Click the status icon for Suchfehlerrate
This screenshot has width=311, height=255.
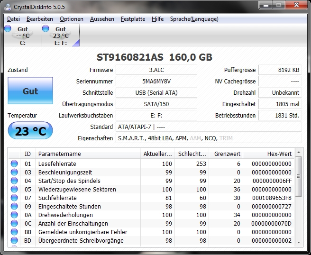pos(14,198)
